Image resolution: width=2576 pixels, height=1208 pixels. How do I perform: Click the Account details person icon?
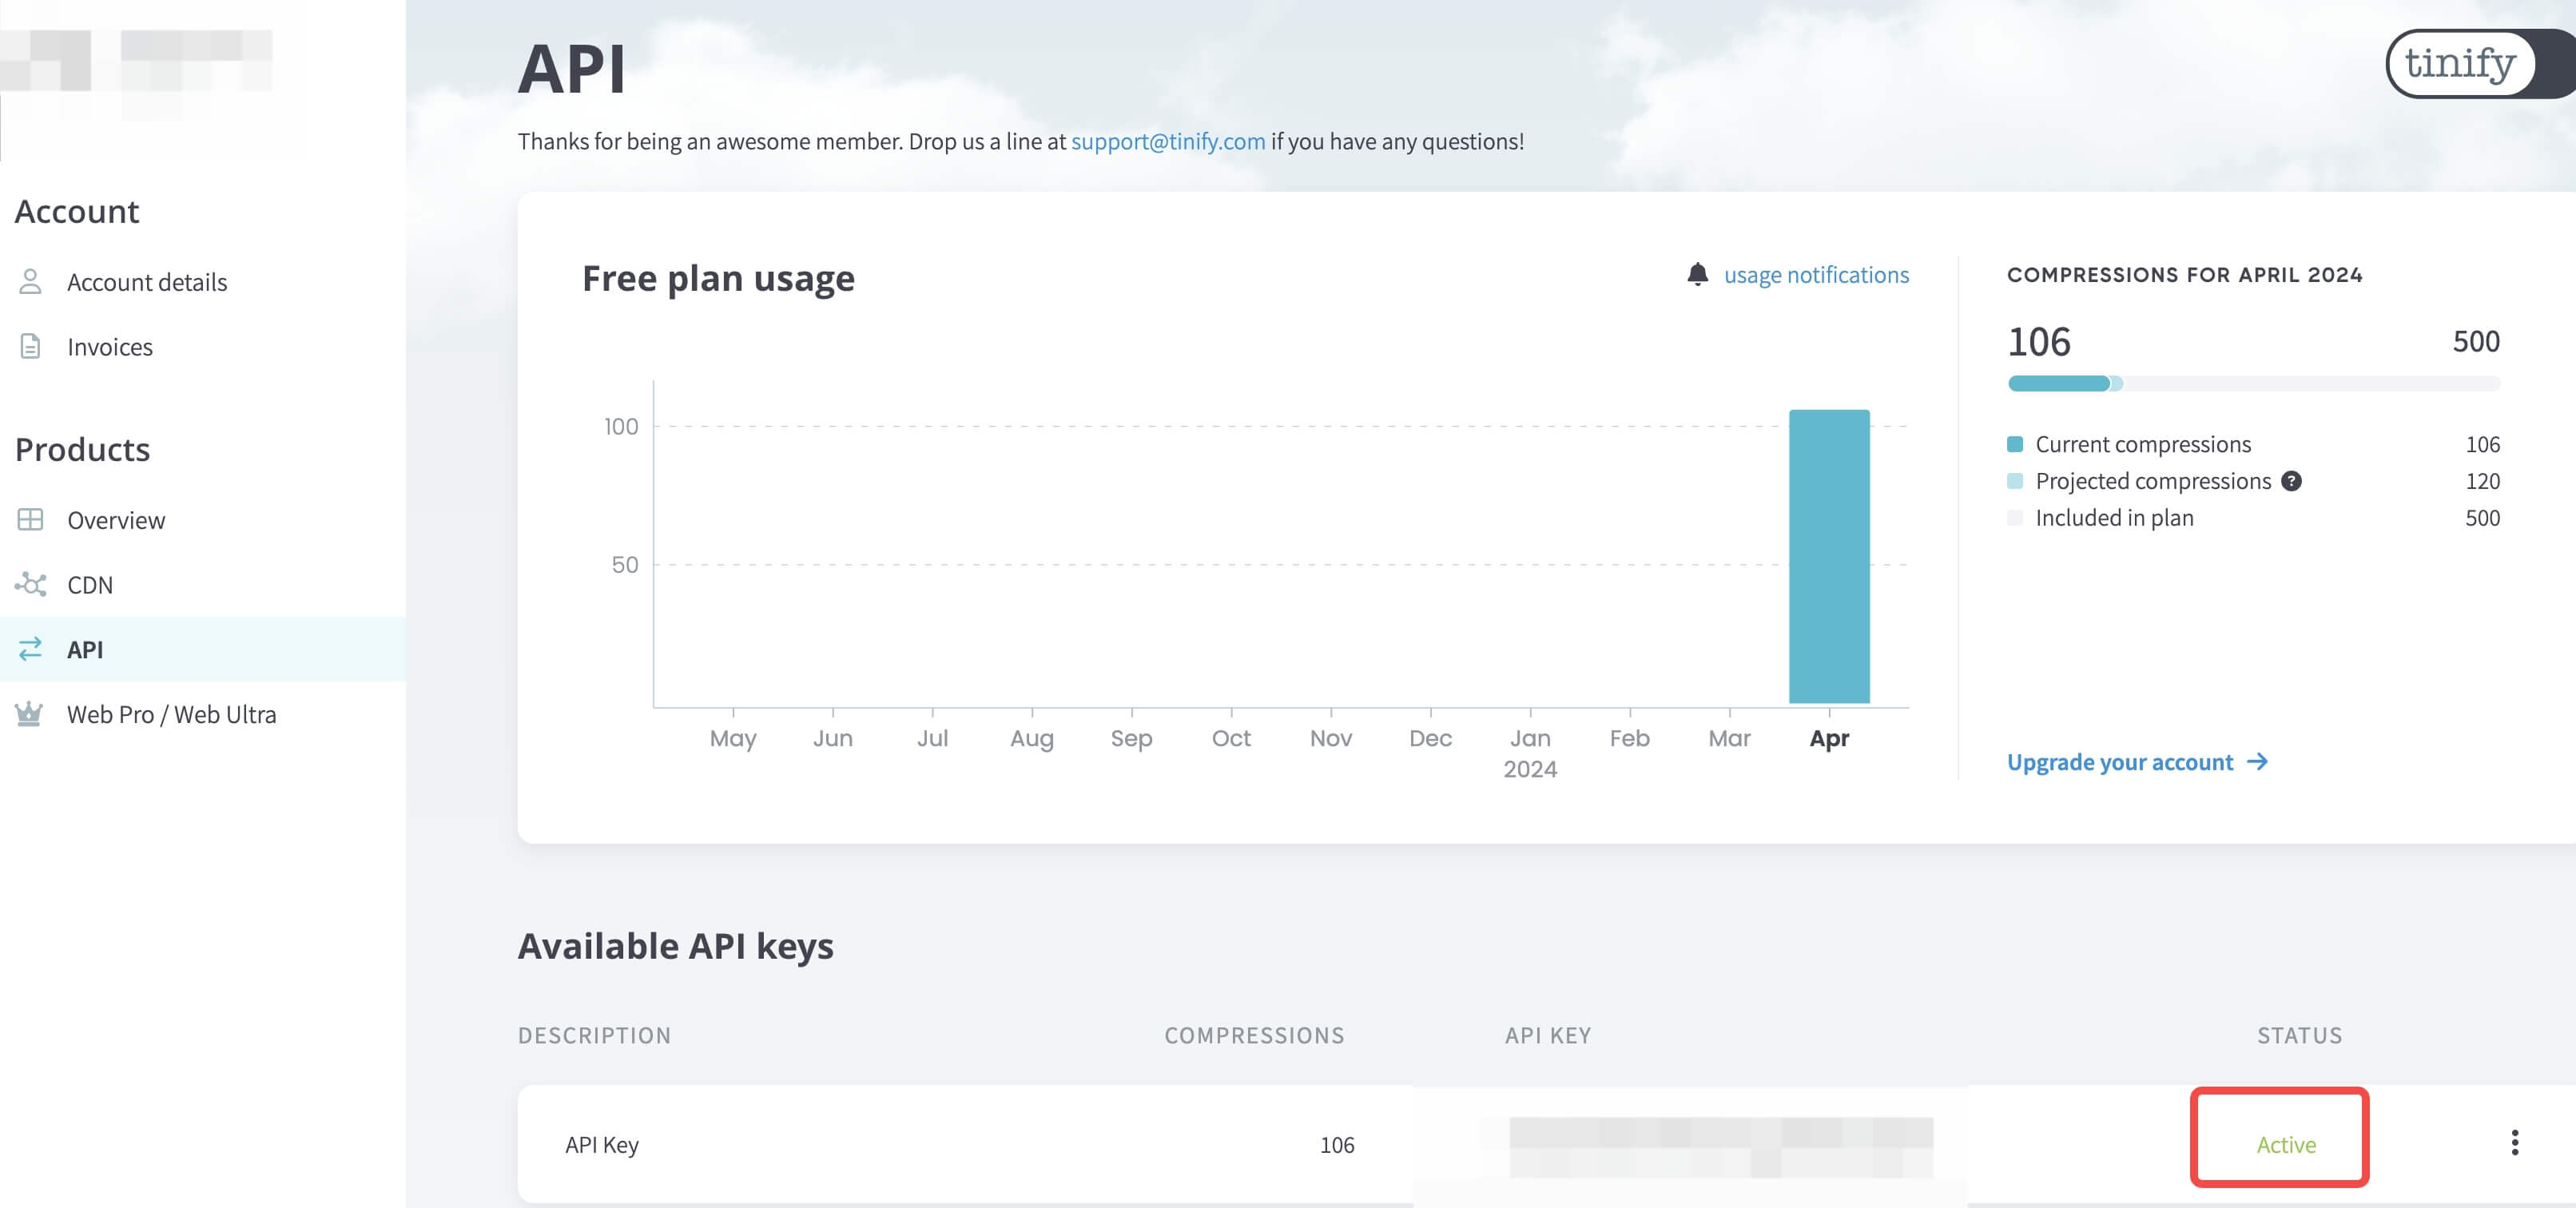tap(30, 282)
